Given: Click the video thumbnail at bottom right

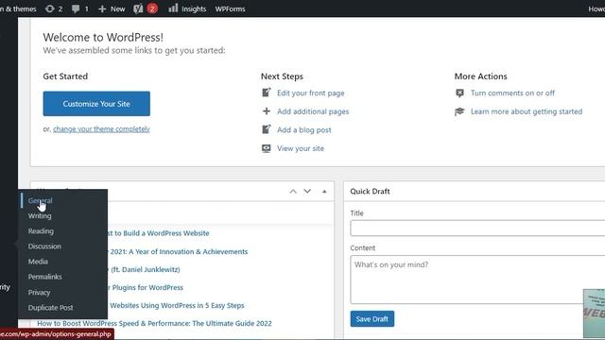Looking at the screenshot, I should 595,314.
